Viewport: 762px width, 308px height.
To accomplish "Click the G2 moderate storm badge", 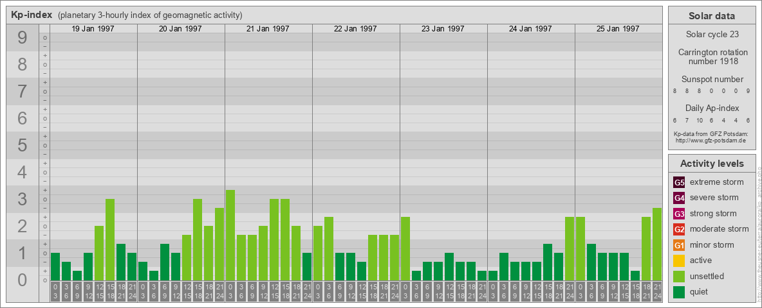I will pos(680,229).
